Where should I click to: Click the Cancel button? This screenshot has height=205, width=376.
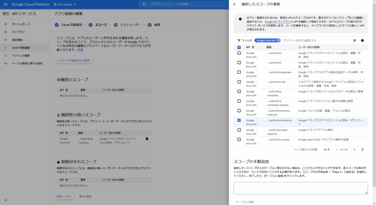click(x=85, y=196)
